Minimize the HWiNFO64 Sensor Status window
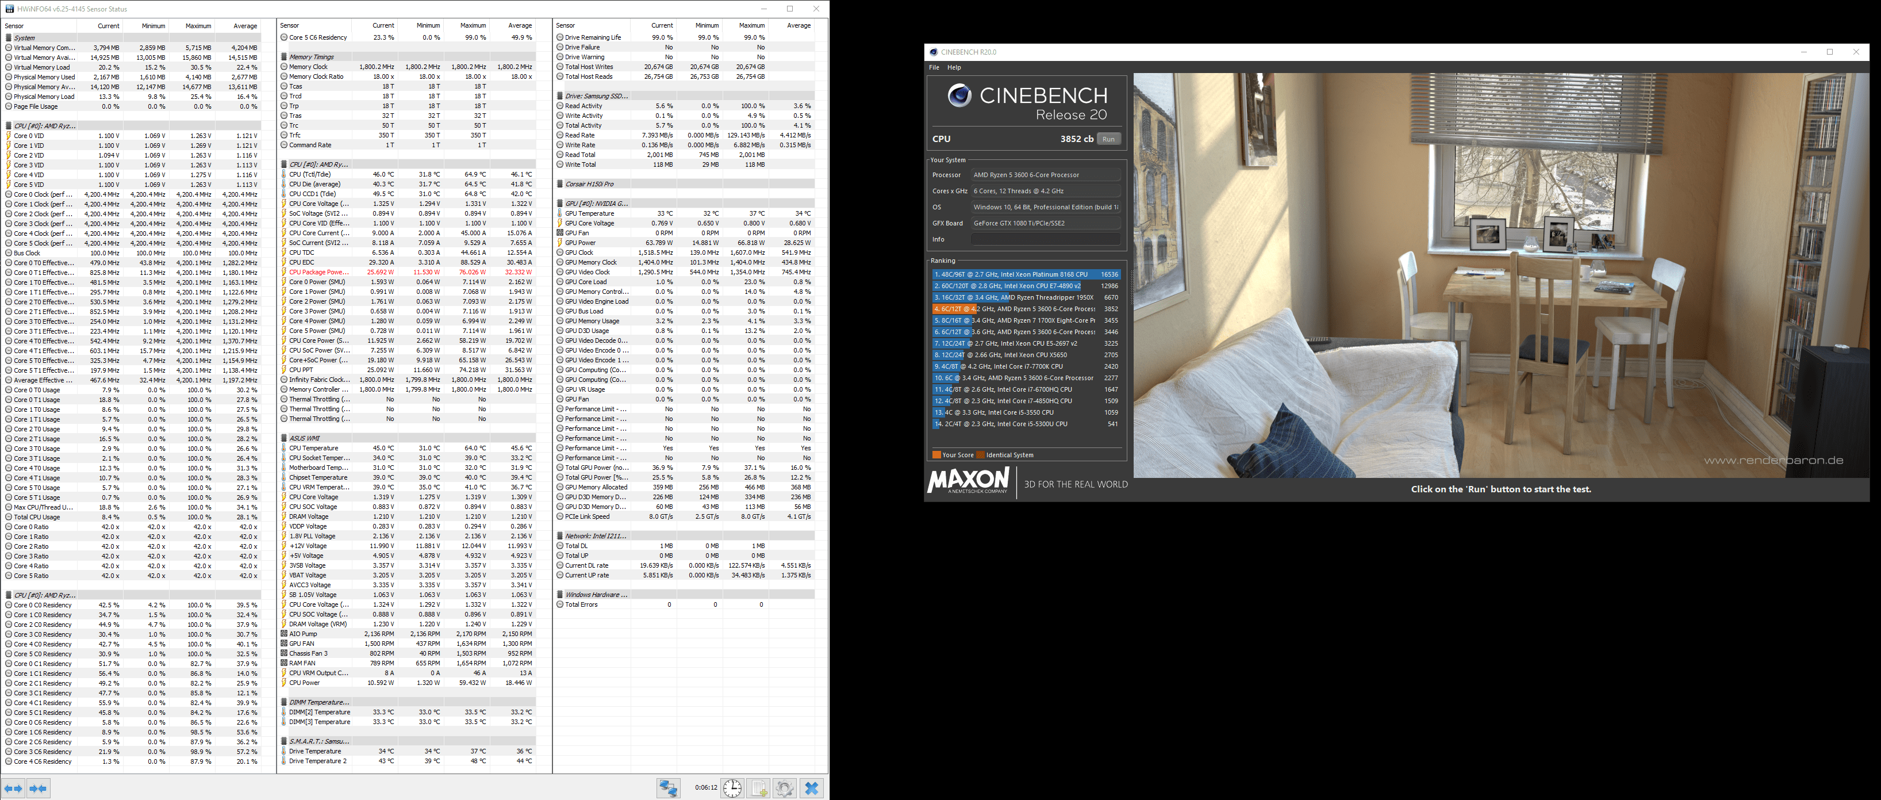Screen dimensions: 1881x800 [x=764, y=9]
